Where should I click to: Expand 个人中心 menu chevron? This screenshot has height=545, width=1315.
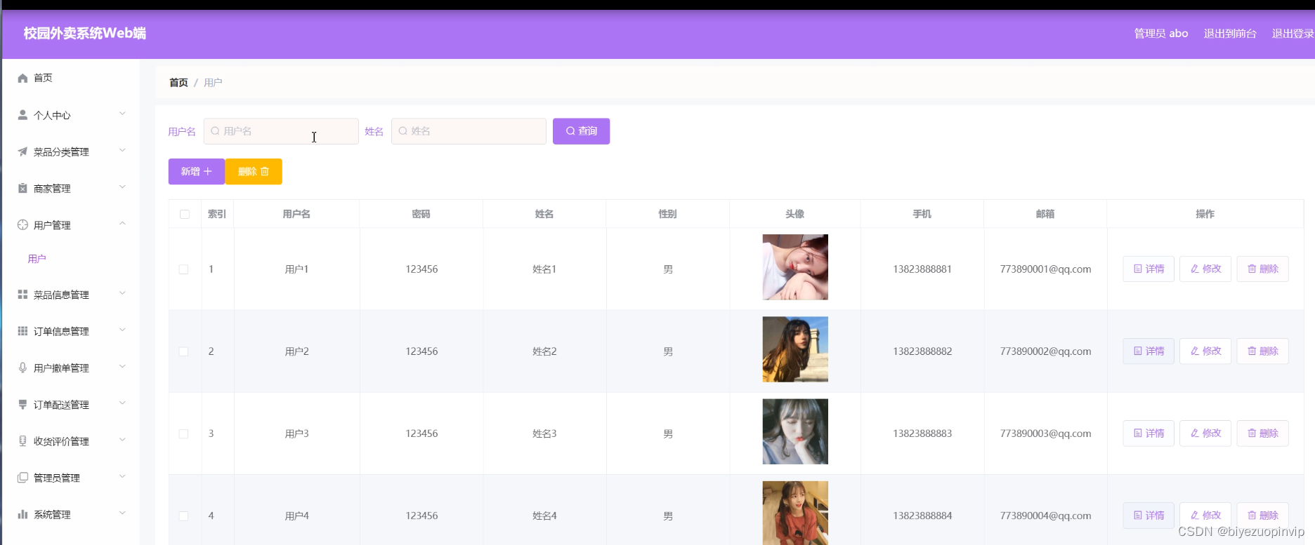pos(122,114)
